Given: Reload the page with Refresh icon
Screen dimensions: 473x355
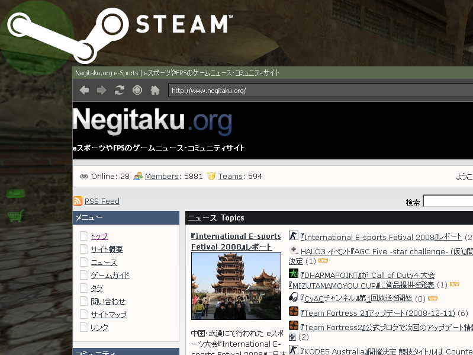Looking at the screenshot, I should click(x=120, y=90).
